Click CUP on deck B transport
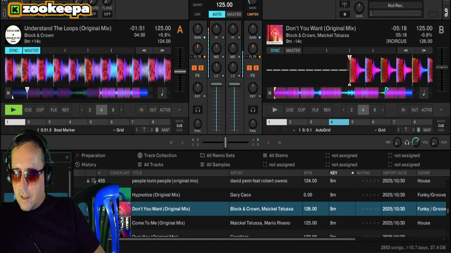 coord(302,110)
